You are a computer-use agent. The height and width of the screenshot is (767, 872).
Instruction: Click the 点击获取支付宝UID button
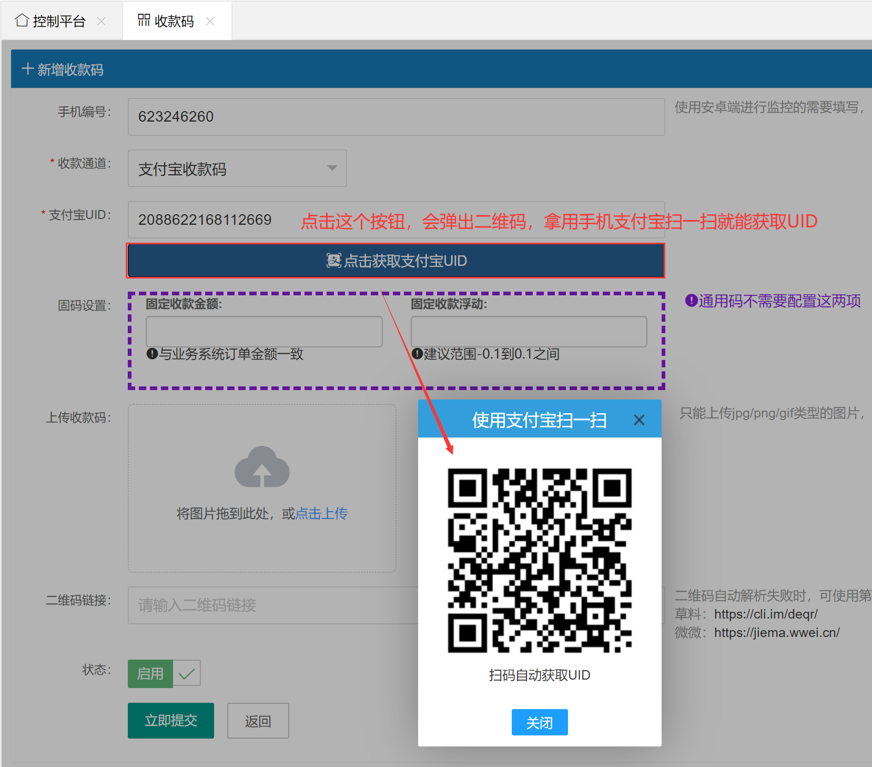pyautogui.click(x=396, y=261)
